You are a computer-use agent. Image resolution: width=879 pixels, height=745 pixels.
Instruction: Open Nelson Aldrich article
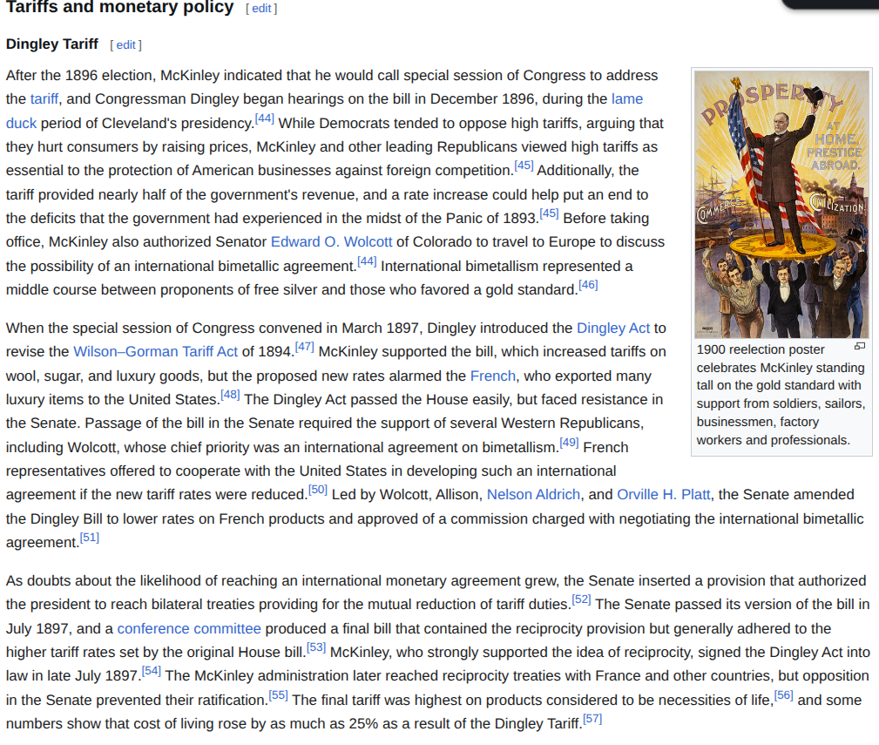tap(533, 495)
